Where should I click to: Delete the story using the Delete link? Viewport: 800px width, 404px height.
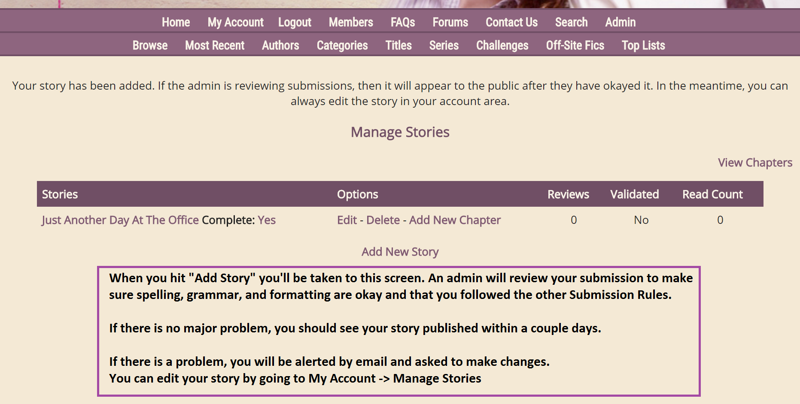point(383,220)
